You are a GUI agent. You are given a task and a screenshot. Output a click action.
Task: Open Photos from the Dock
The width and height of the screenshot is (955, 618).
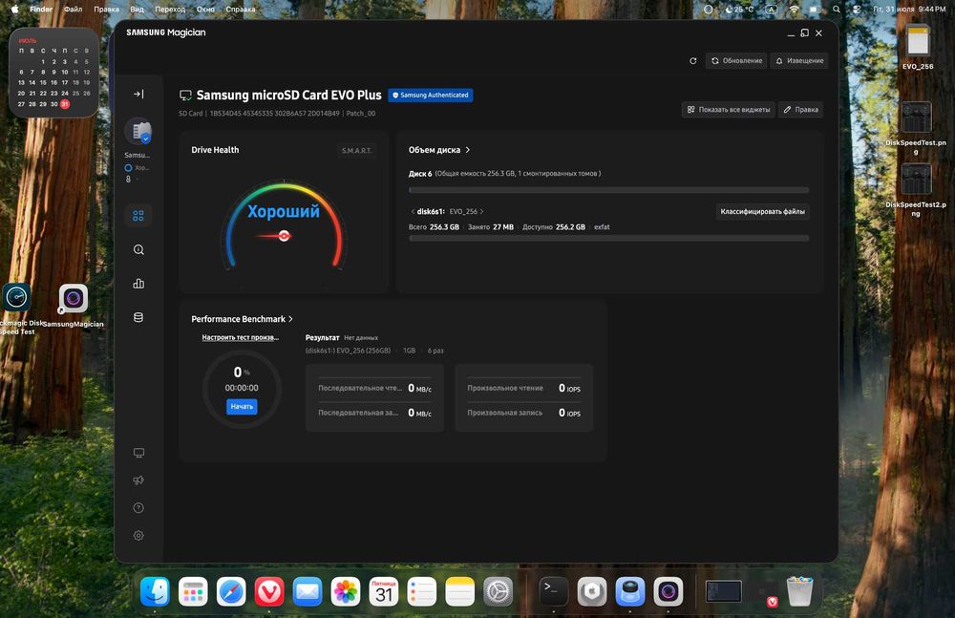coord(346,591)
